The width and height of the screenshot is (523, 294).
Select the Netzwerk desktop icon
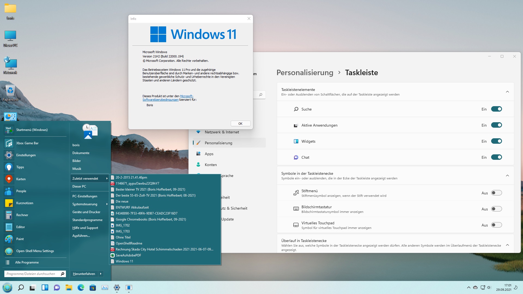coord(10,66)
